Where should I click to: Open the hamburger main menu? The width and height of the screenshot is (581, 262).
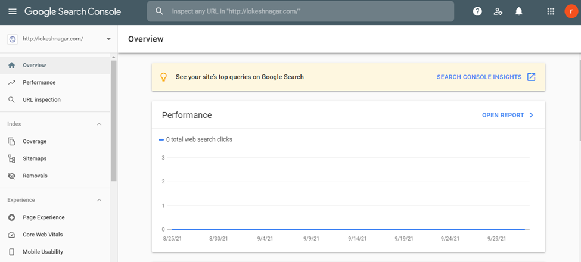13,11
